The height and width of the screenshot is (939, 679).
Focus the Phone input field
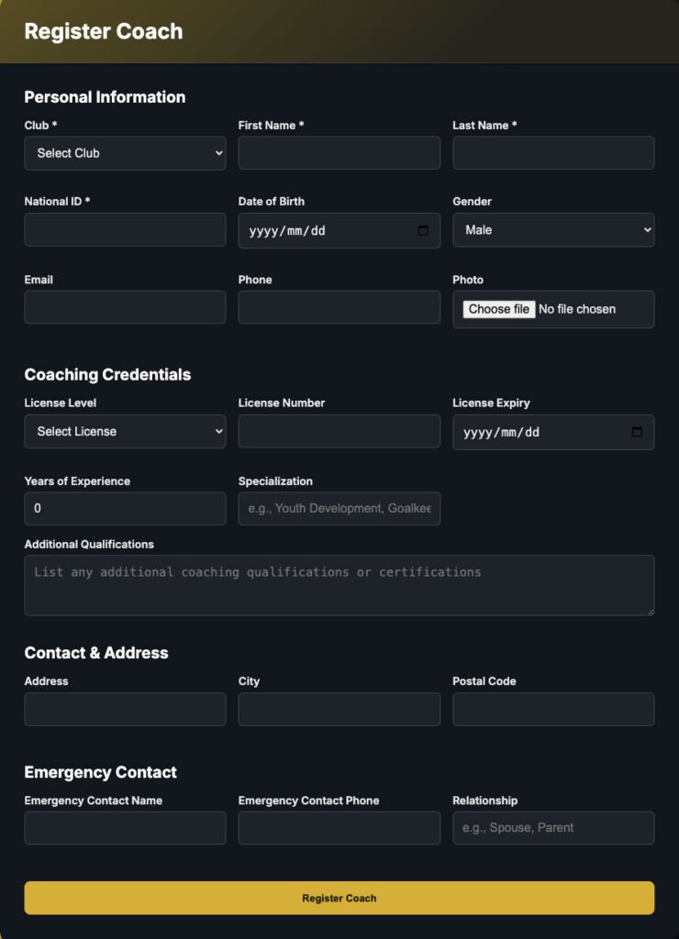pyautogui.click(x=339, y=307)
